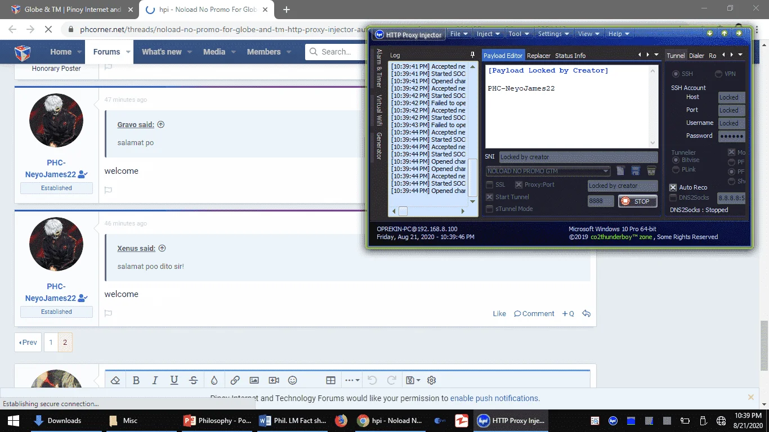Open the View menu dropdown
The width and height of the screenshot is (769, 432).
coord(589,34)
